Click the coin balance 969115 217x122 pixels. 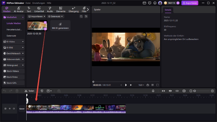(x=172, y=3)
